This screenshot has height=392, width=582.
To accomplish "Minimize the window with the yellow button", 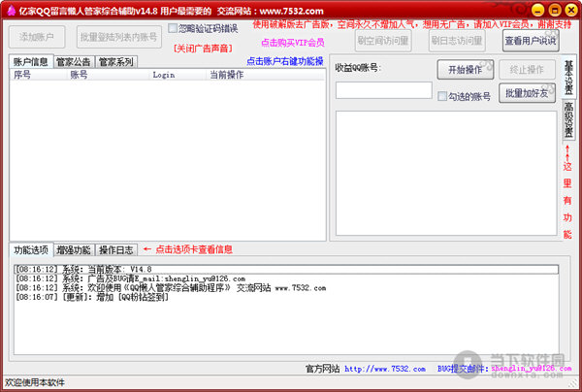I will tap(537, 10).
